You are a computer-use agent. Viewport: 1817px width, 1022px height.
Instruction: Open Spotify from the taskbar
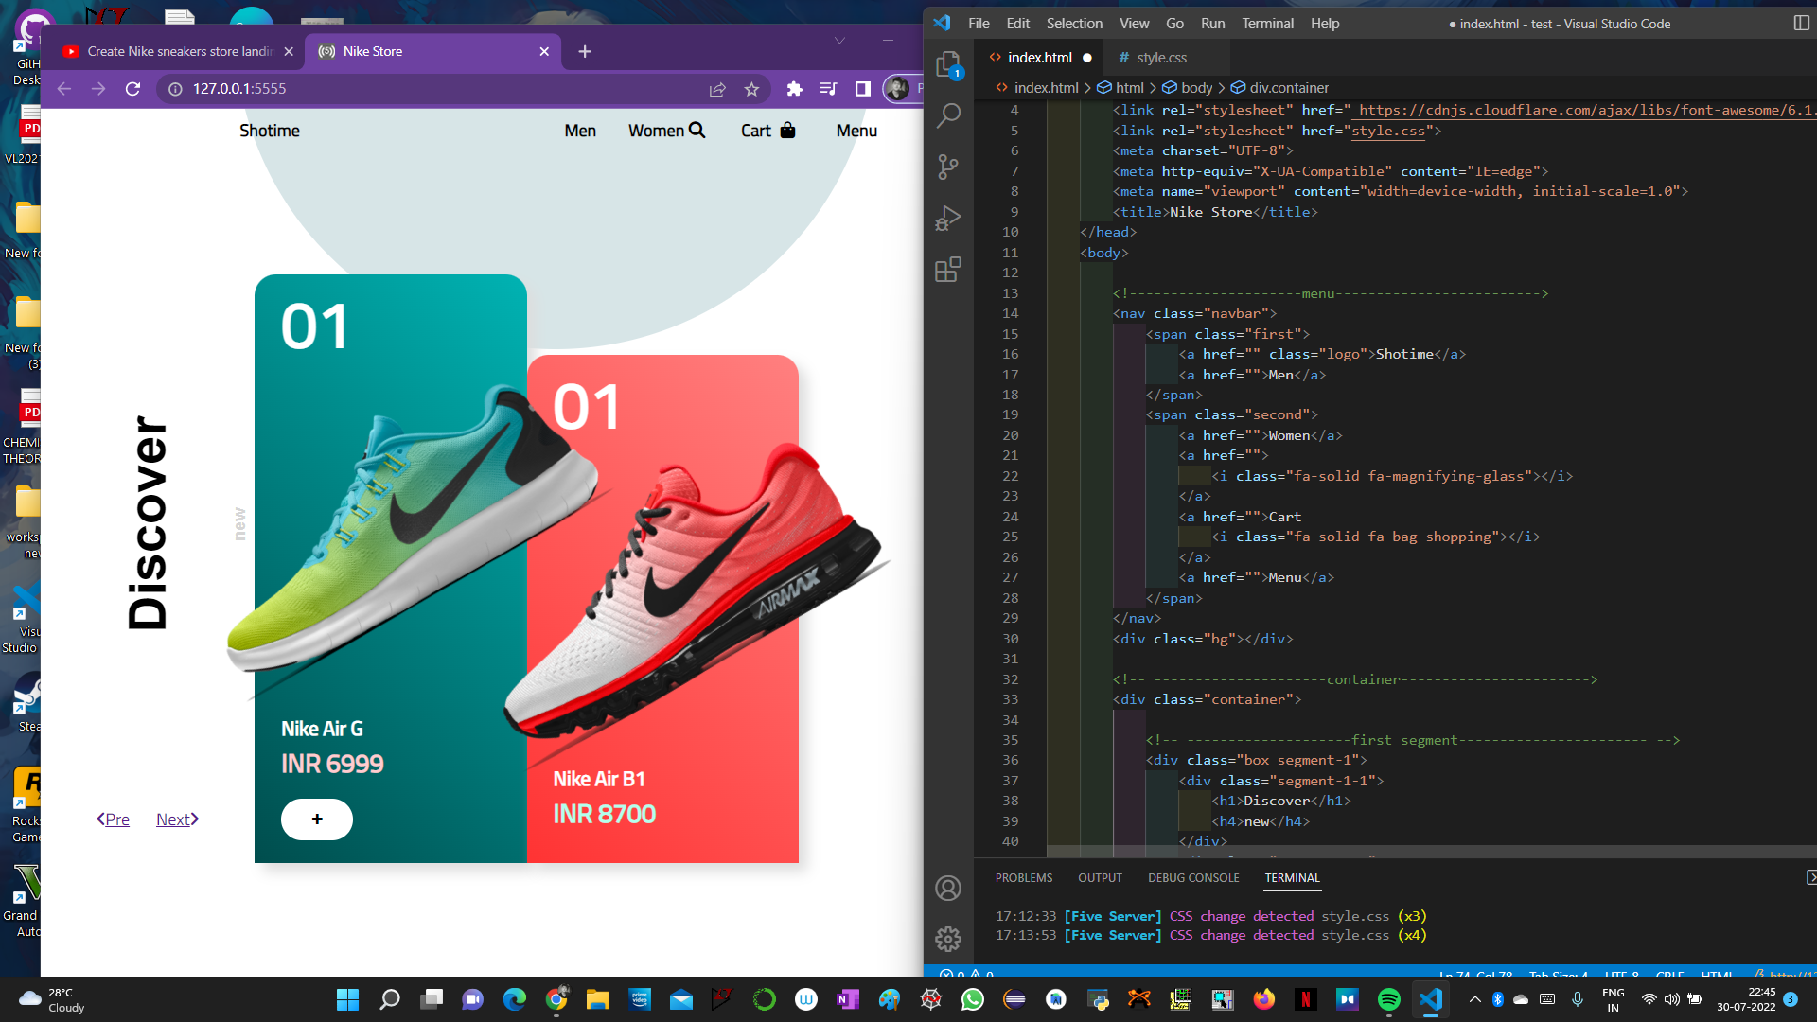click(1388, 999)
